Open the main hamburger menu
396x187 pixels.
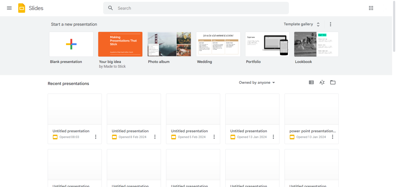pyautogui.click(x=9, y=8)
